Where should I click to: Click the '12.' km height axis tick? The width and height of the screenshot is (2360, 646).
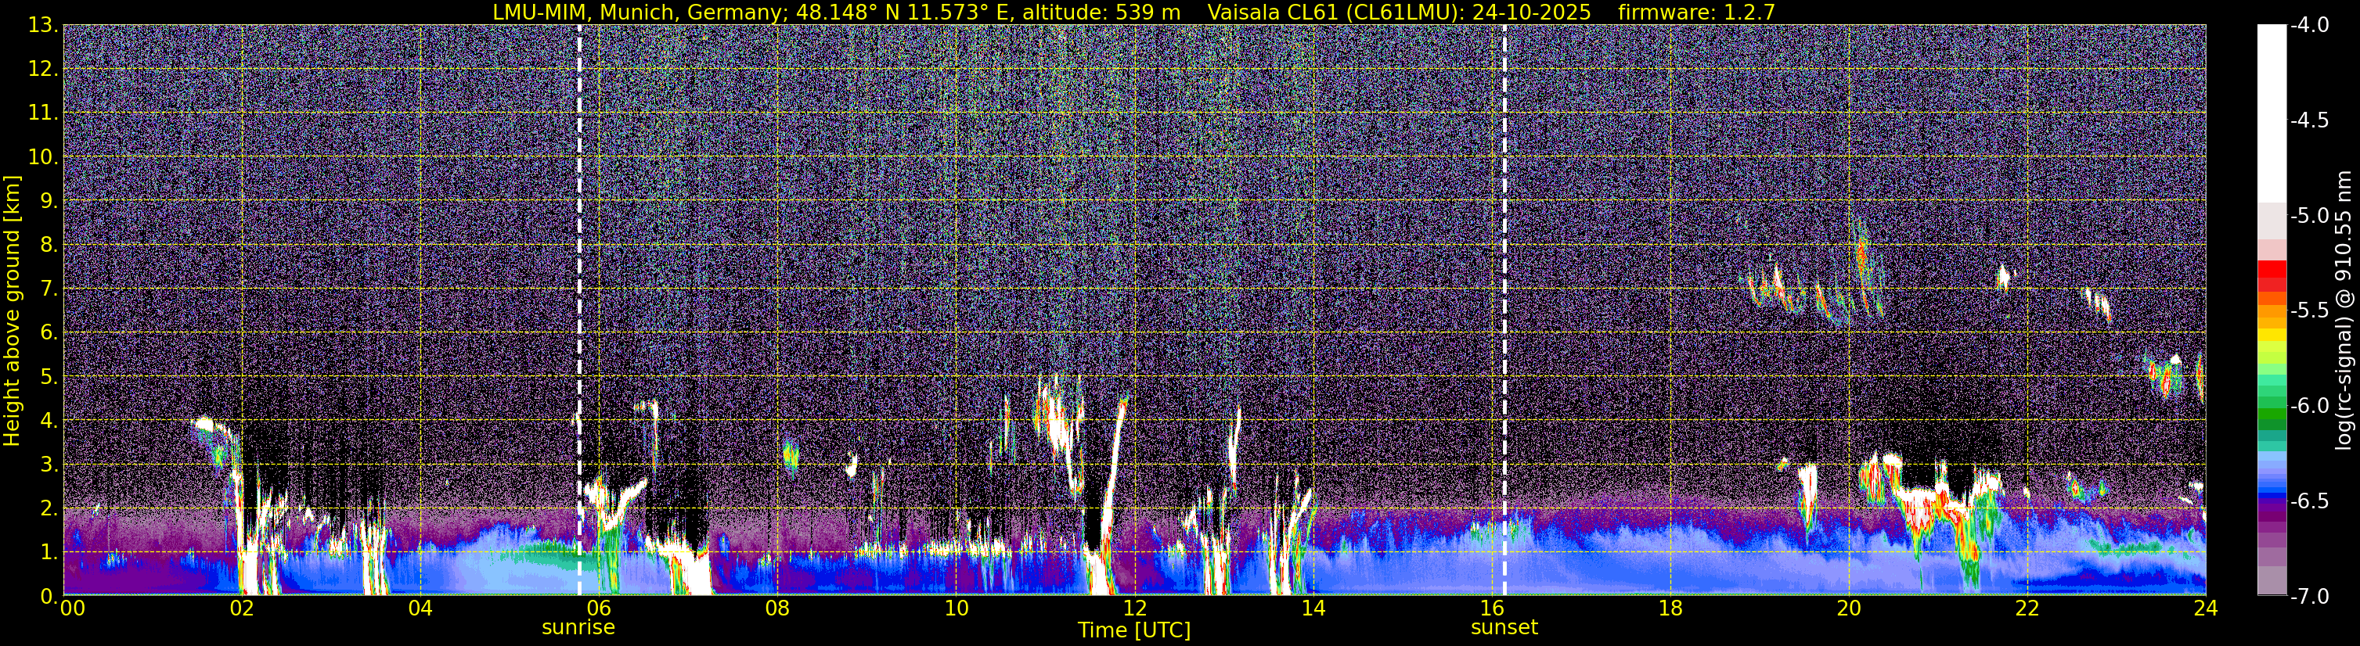[43, 69]
